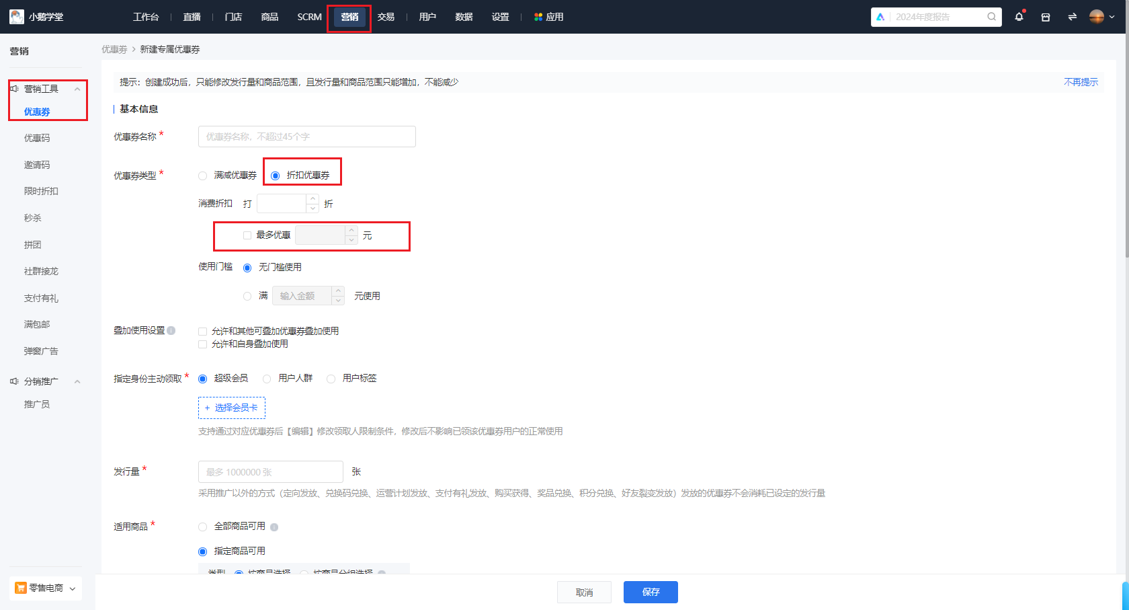Click the orange shopping cart icon for 零售电商
The image size is (1129, 610).
[21, 587]
